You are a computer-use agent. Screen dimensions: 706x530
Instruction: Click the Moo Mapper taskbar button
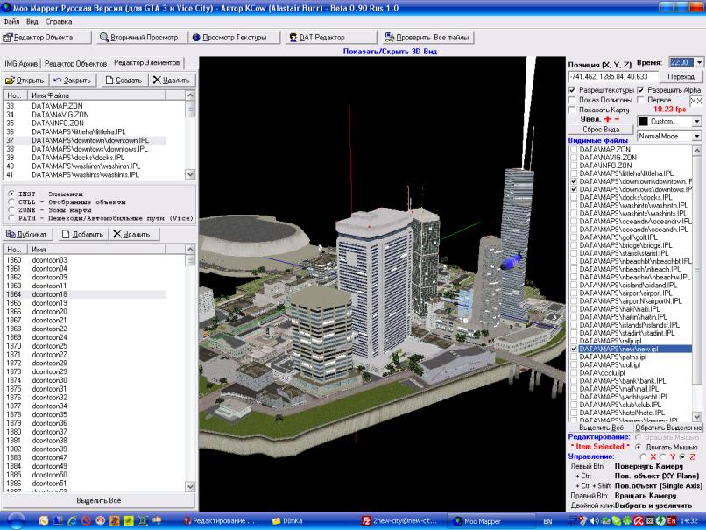pos(491,521)
